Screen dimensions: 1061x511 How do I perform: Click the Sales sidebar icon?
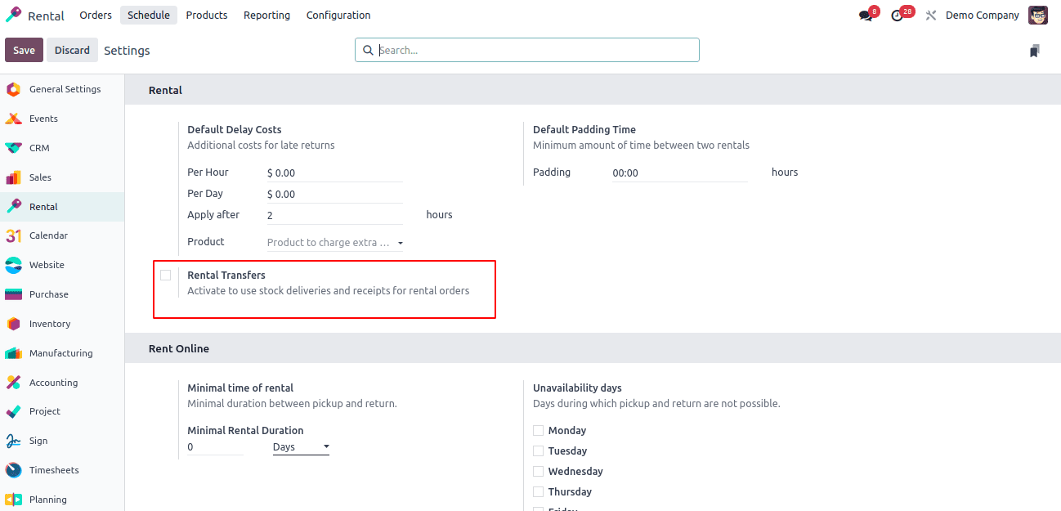pos(13,177)
